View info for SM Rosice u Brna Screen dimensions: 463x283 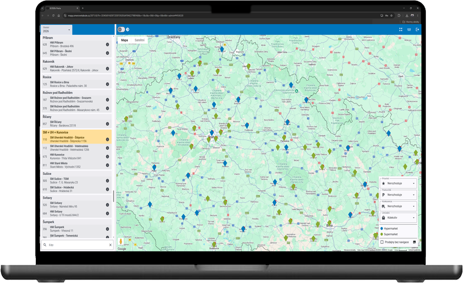click(x=108, y=84)
